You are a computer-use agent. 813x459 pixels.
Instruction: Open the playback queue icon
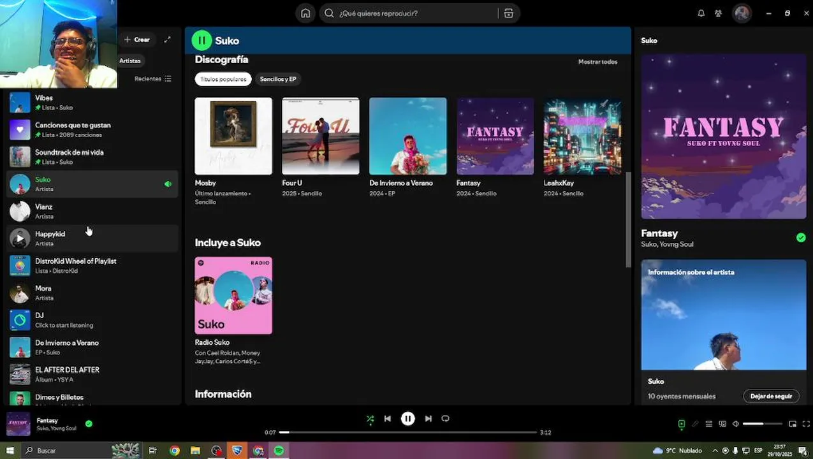pos(708,424)
